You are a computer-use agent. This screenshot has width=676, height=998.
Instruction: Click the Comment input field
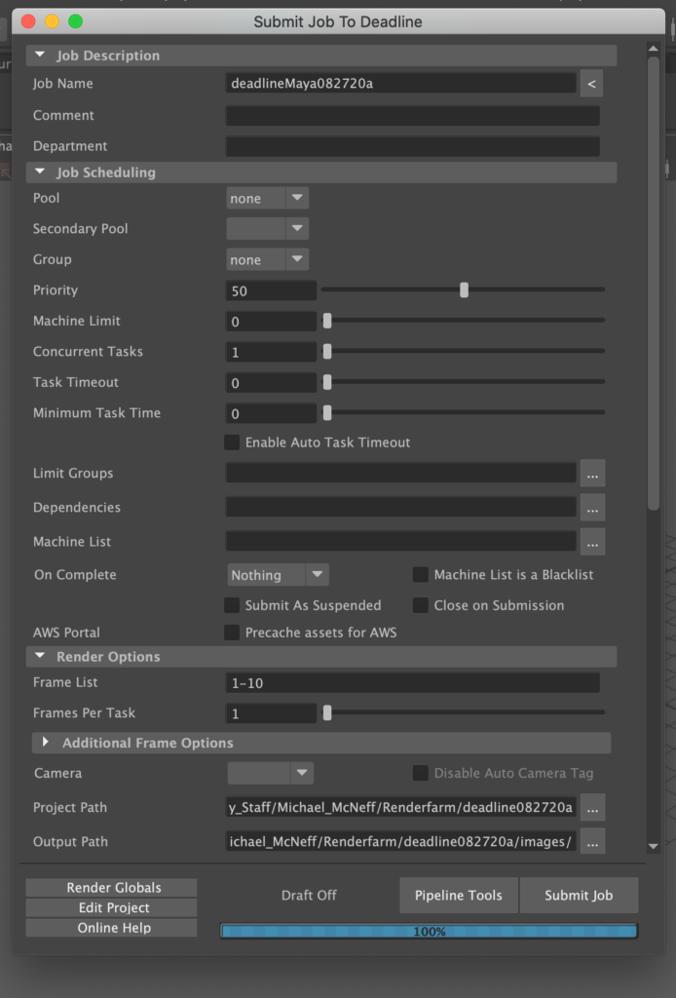[x=413, y=115]
